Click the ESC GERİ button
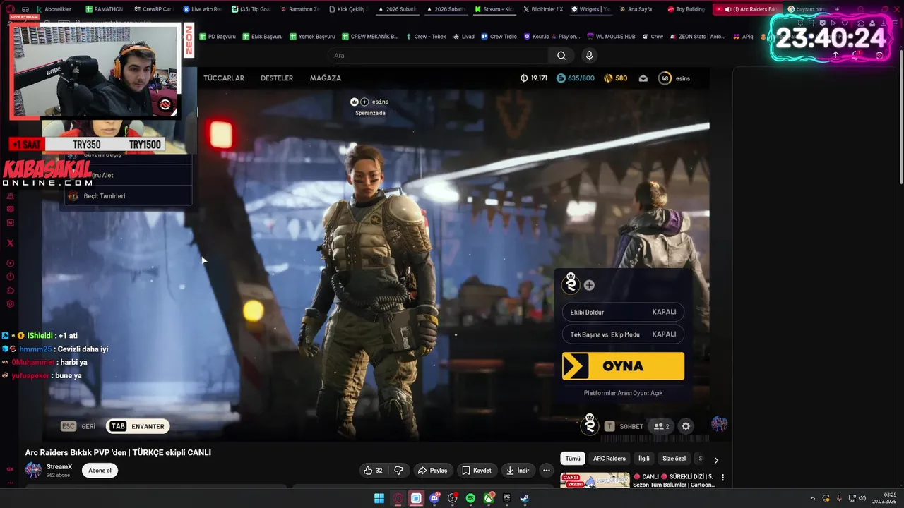904x508 pixels. point(78,426)
